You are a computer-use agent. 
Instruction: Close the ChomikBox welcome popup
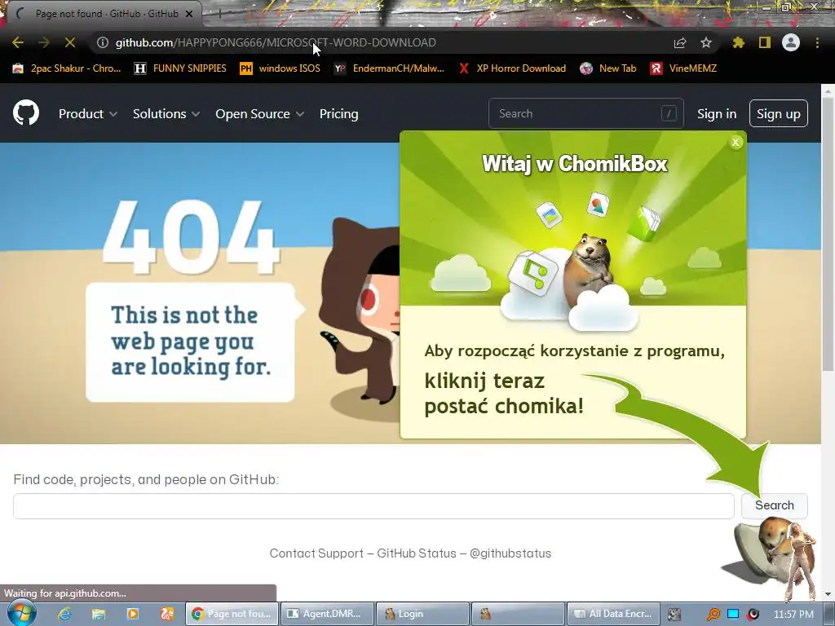[x=736, y=142]
